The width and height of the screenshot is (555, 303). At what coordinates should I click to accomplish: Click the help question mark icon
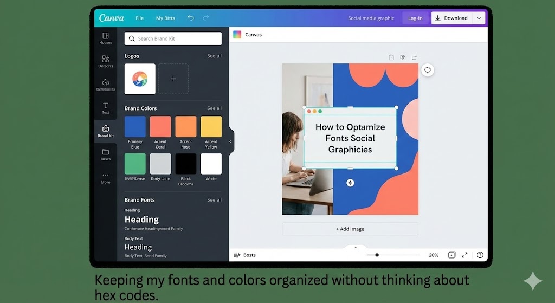click(x=480, y=255)
